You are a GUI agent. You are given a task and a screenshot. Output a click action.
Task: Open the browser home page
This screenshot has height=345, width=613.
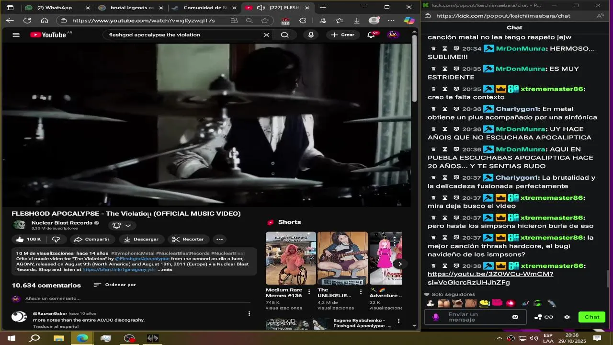tap(45, 21)
